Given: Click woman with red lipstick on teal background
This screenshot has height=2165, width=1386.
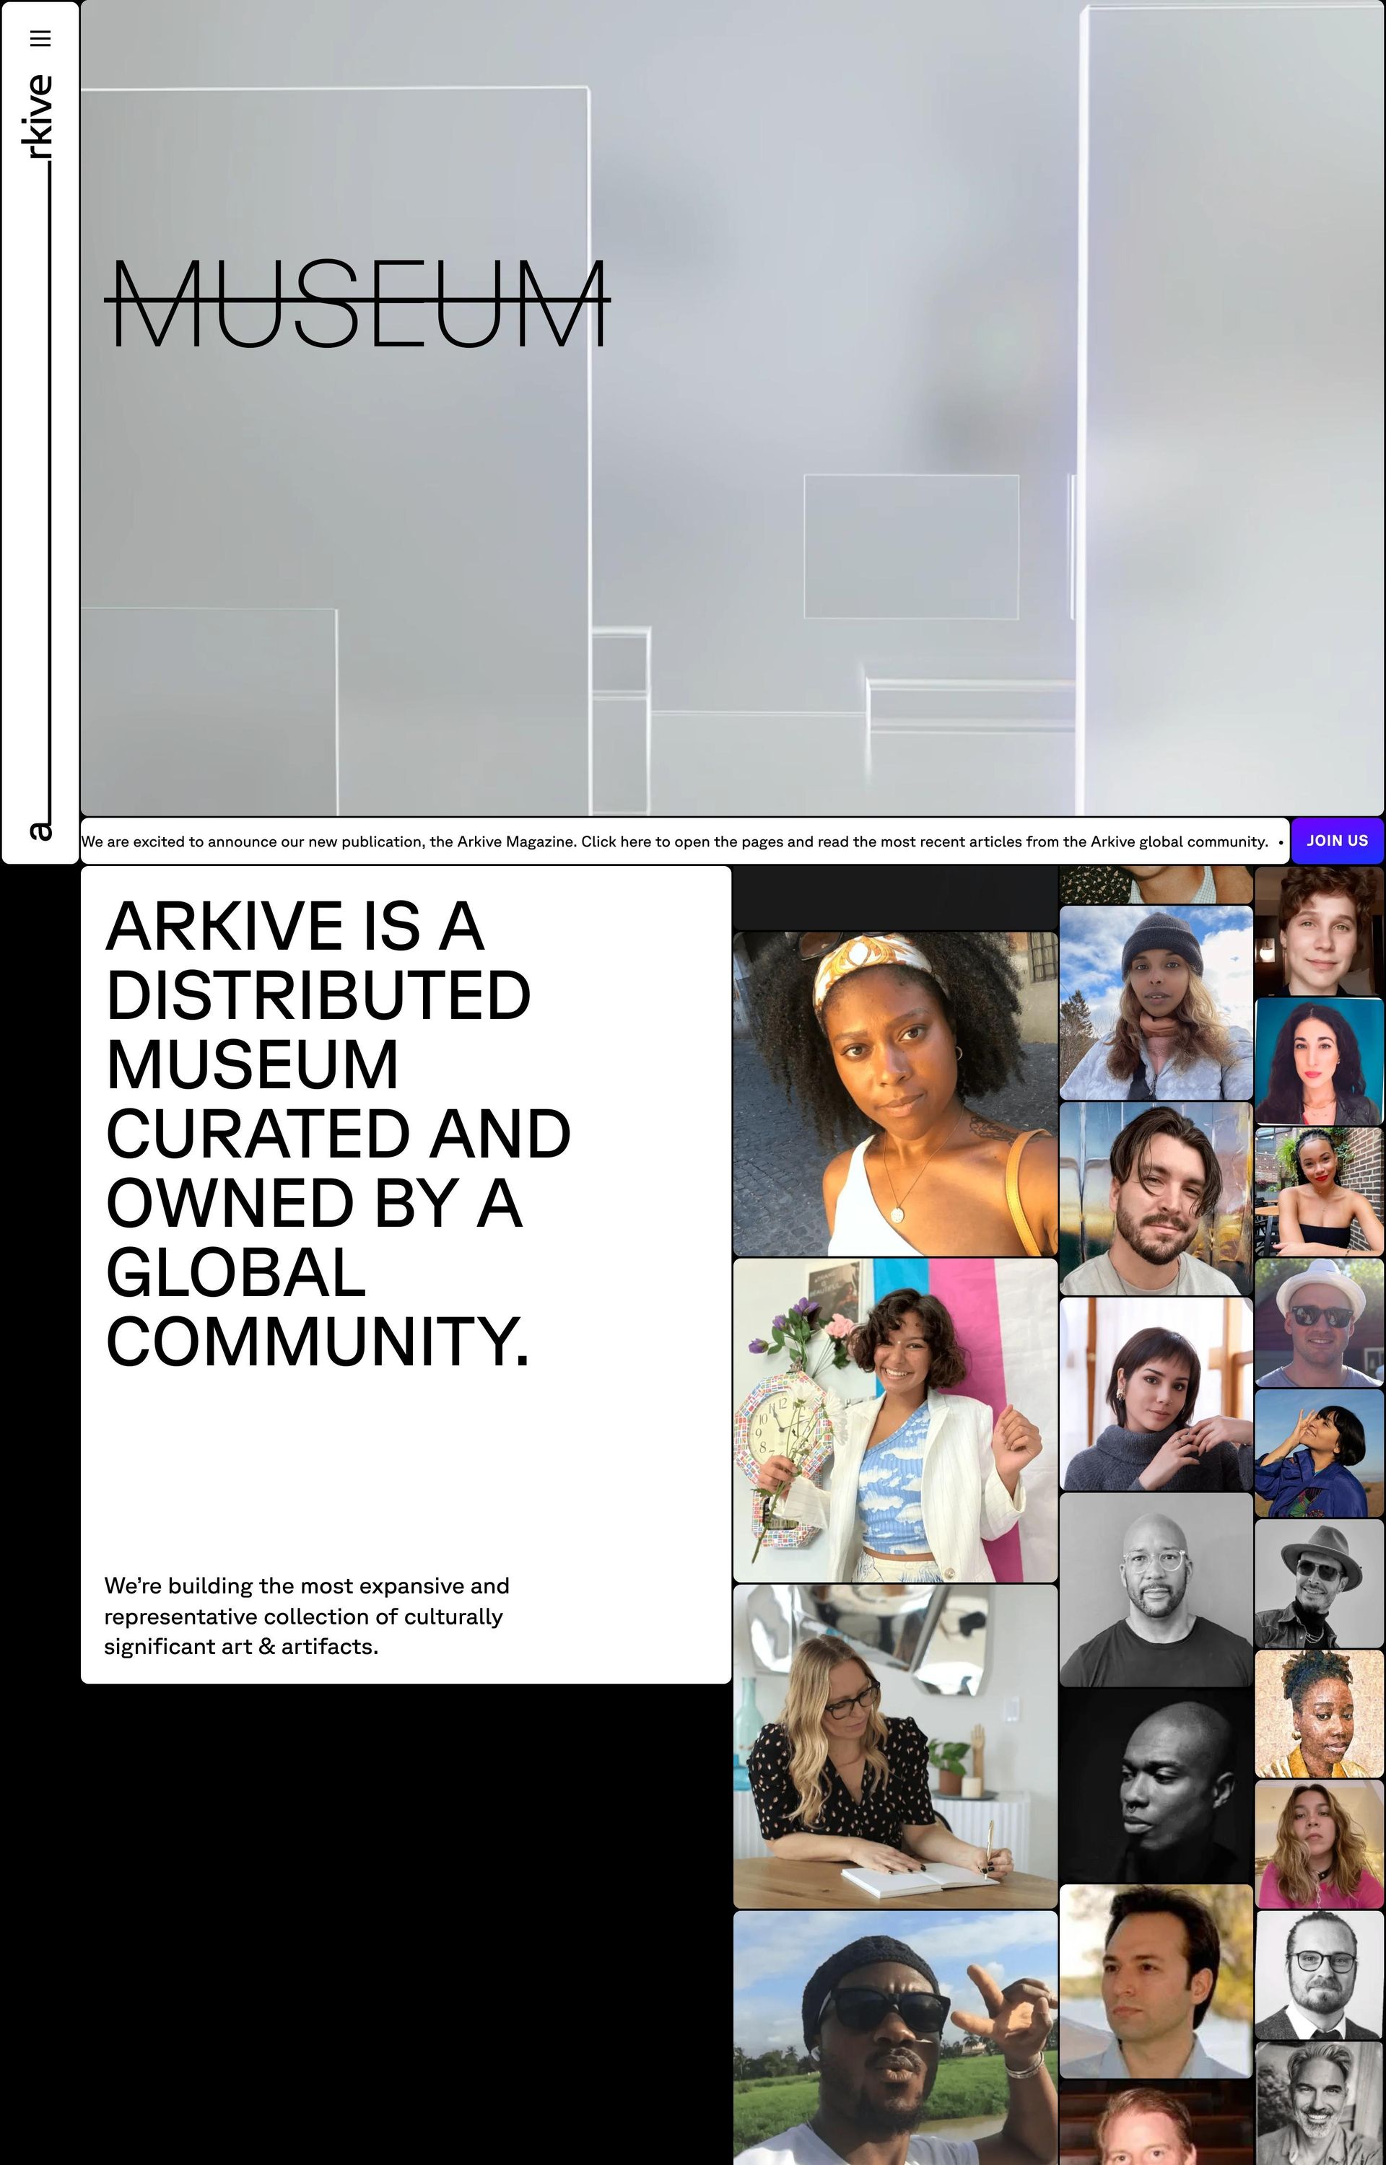Looking at the screenshot, I should point(1318,1062).
